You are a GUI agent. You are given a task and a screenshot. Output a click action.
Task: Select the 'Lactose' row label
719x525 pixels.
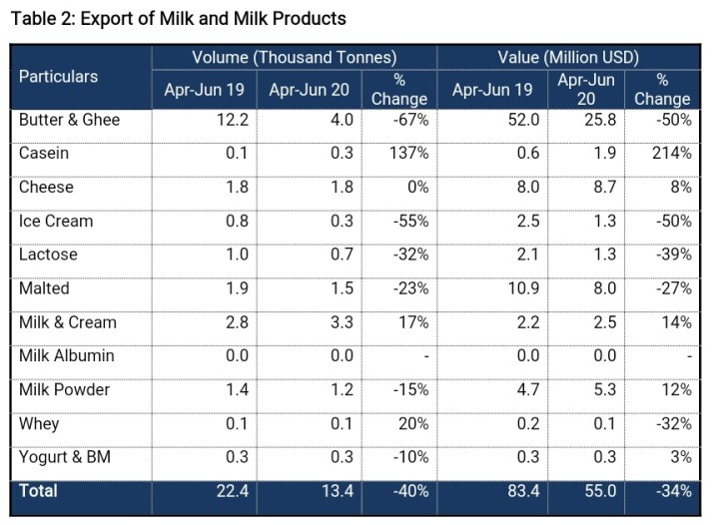49,255
